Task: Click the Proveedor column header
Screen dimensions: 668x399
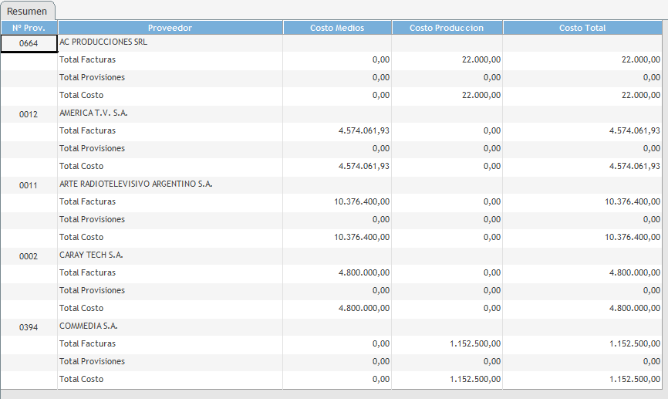Action: (x=170, y=28)
